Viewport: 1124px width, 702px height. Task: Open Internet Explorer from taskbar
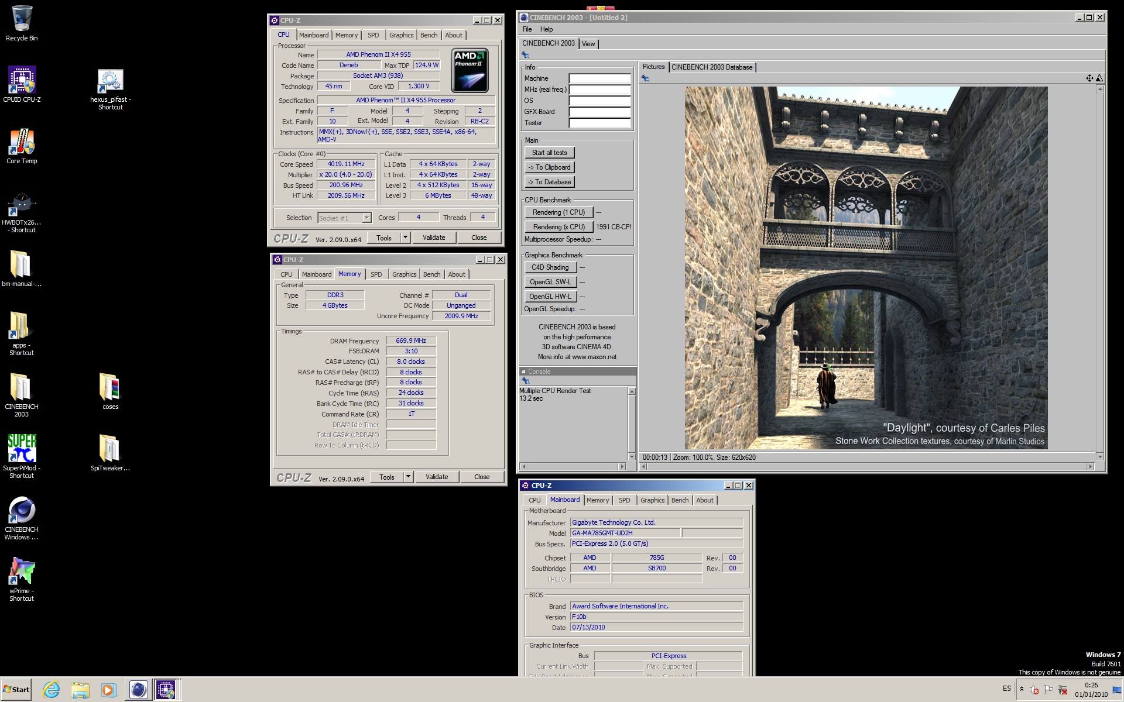pyautogui.click(x=51, y=690)
